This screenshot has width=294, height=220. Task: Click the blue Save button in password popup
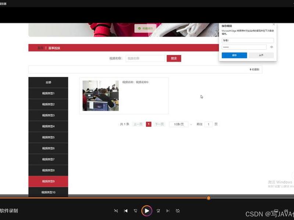[x=234, y=55]
